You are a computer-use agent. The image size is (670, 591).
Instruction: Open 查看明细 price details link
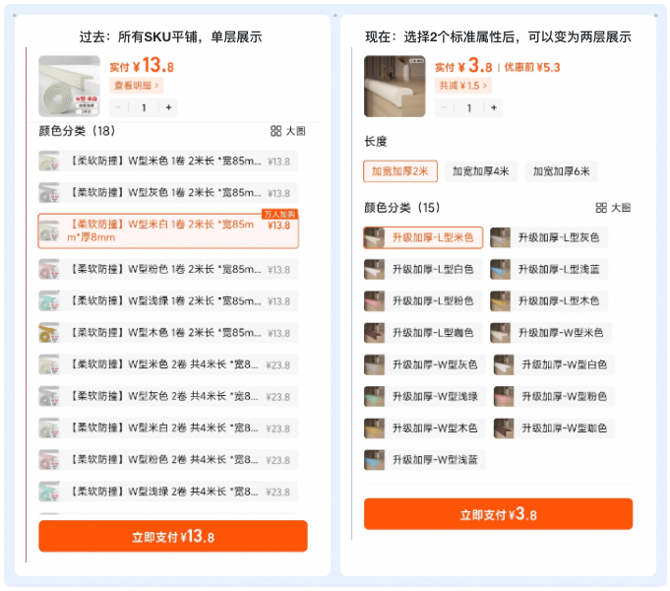click(137, 86)
